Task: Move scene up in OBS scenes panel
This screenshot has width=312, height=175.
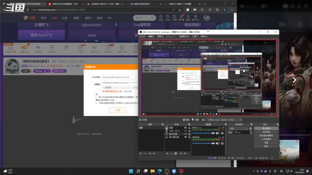Action: pos(150,153)
